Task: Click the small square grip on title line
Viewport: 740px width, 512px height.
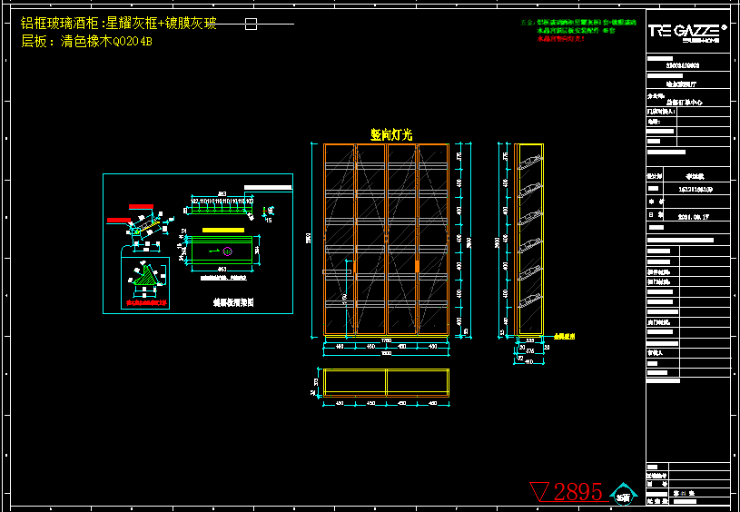Action: (254, 24)
